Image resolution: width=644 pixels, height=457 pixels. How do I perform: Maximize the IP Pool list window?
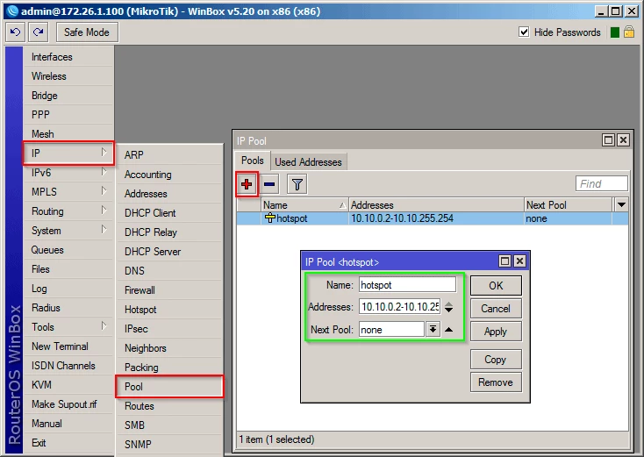point(608,140)
